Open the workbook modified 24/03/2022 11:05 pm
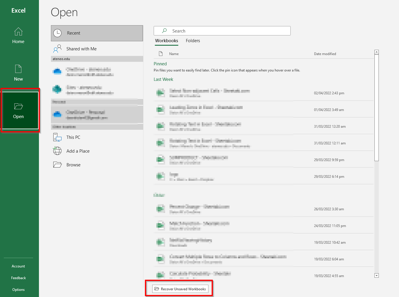The height and width of the screenshot is (297, 399). 263,226
